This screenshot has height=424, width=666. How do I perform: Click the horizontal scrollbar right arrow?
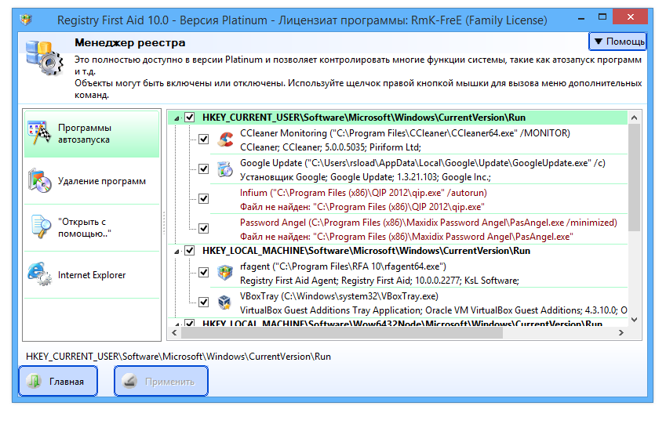(x=621, y=333)
